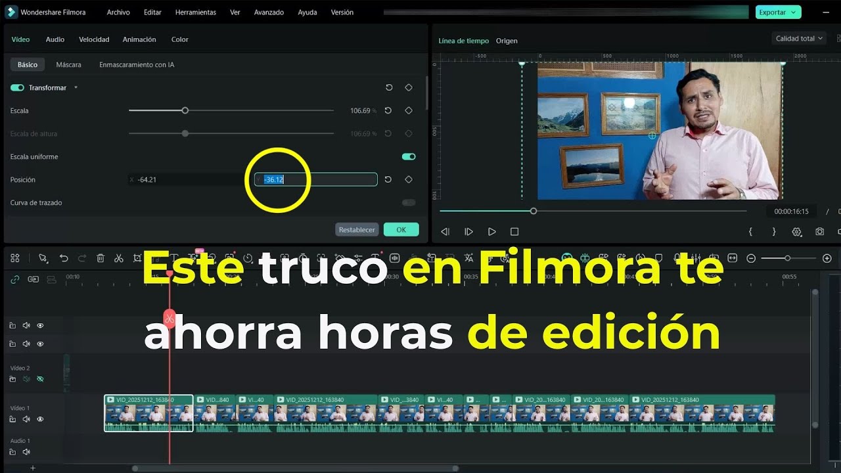Collapse the Transformar section caret
841x473 pixels.
pyautogui.click(x=76, y=87)
